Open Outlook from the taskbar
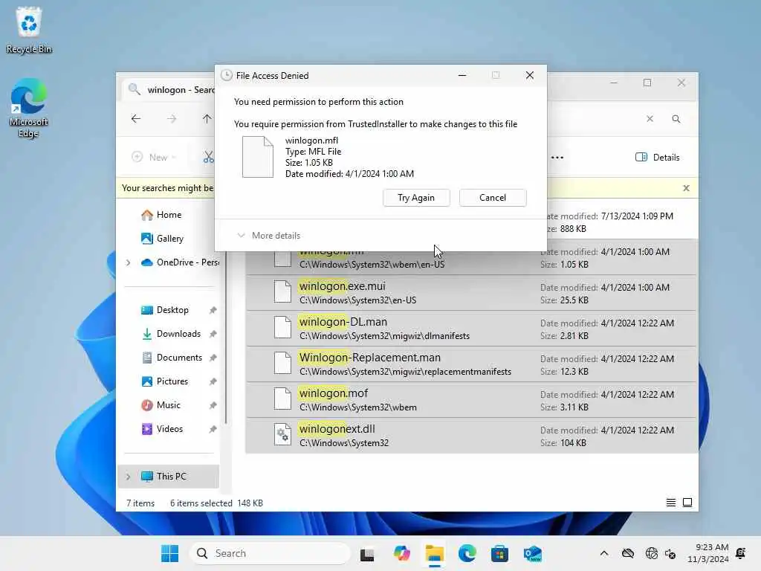 (532, 553)
